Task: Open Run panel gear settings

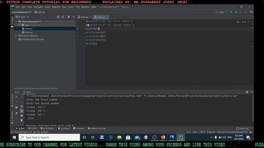Action: [x=247, y=92]
